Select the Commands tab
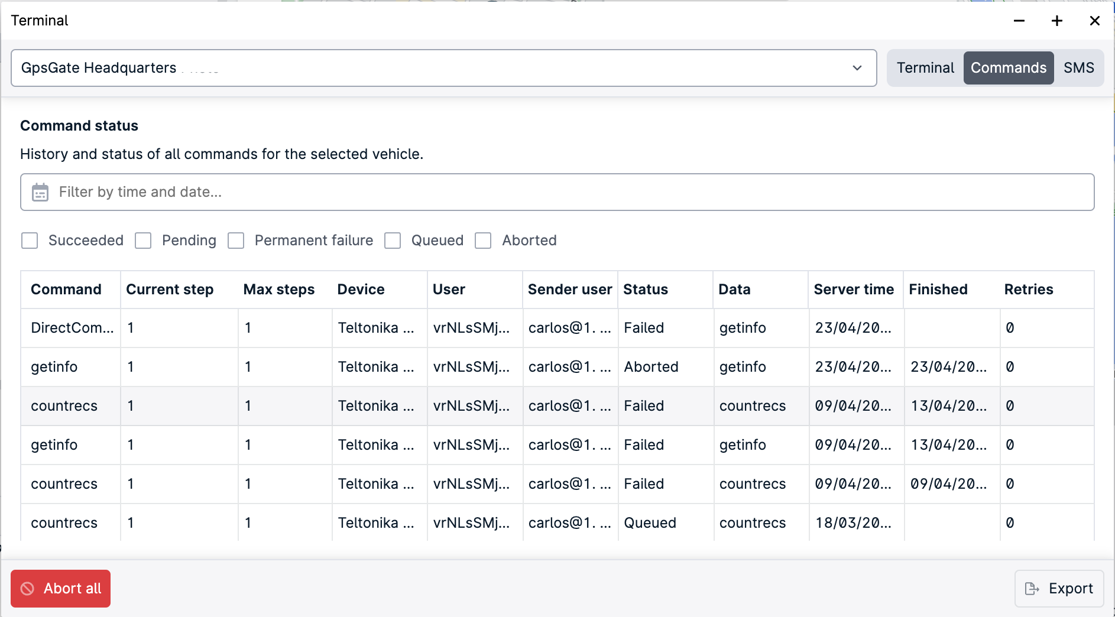Screen dimensions: 1115x617 1008,68
